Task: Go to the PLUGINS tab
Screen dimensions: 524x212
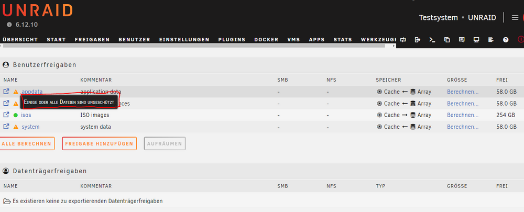Action: tap(232, 39)
